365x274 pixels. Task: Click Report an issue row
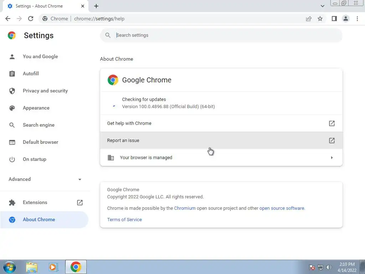click(221, 140)
